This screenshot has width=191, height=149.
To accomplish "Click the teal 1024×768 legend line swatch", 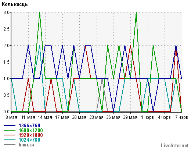I will pyautogui.click(x=10, y=140).
